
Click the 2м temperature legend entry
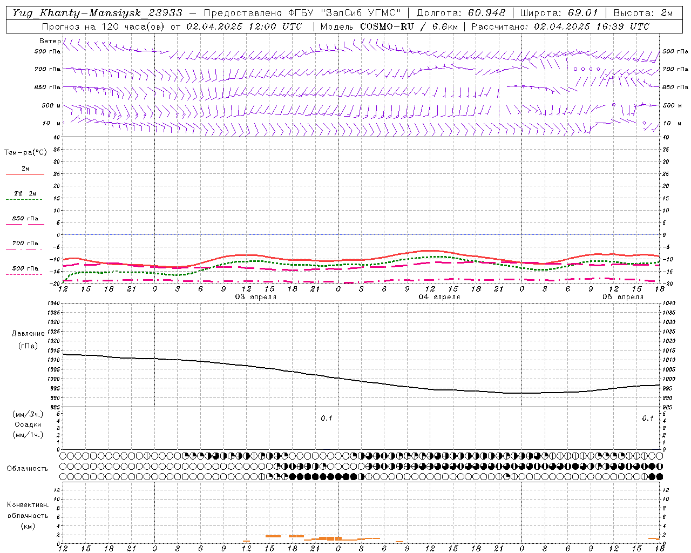pos(25,169)
